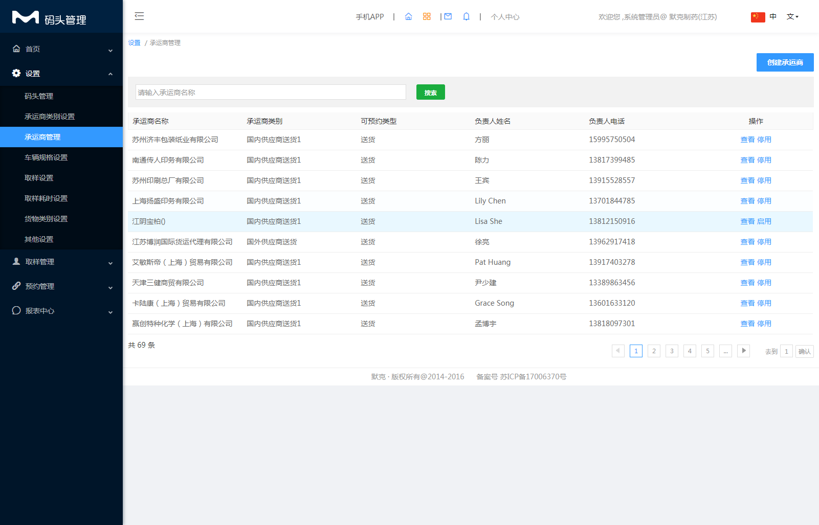
Task: Open the mail envelope icon
Action: (448, 16)
